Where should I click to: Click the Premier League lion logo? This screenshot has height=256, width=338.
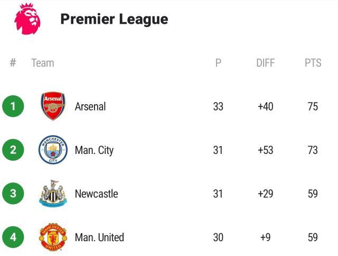coord(27,18)
